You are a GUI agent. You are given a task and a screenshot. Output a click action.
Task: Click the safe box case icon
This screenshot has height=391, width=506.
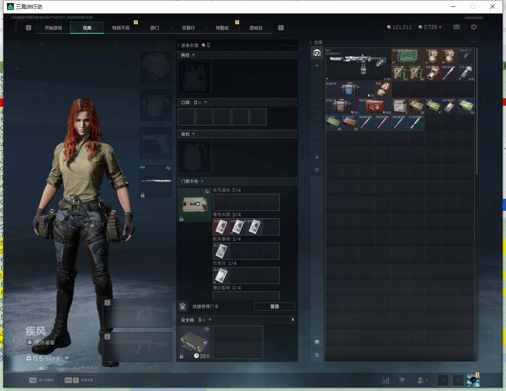pos(194,342)
